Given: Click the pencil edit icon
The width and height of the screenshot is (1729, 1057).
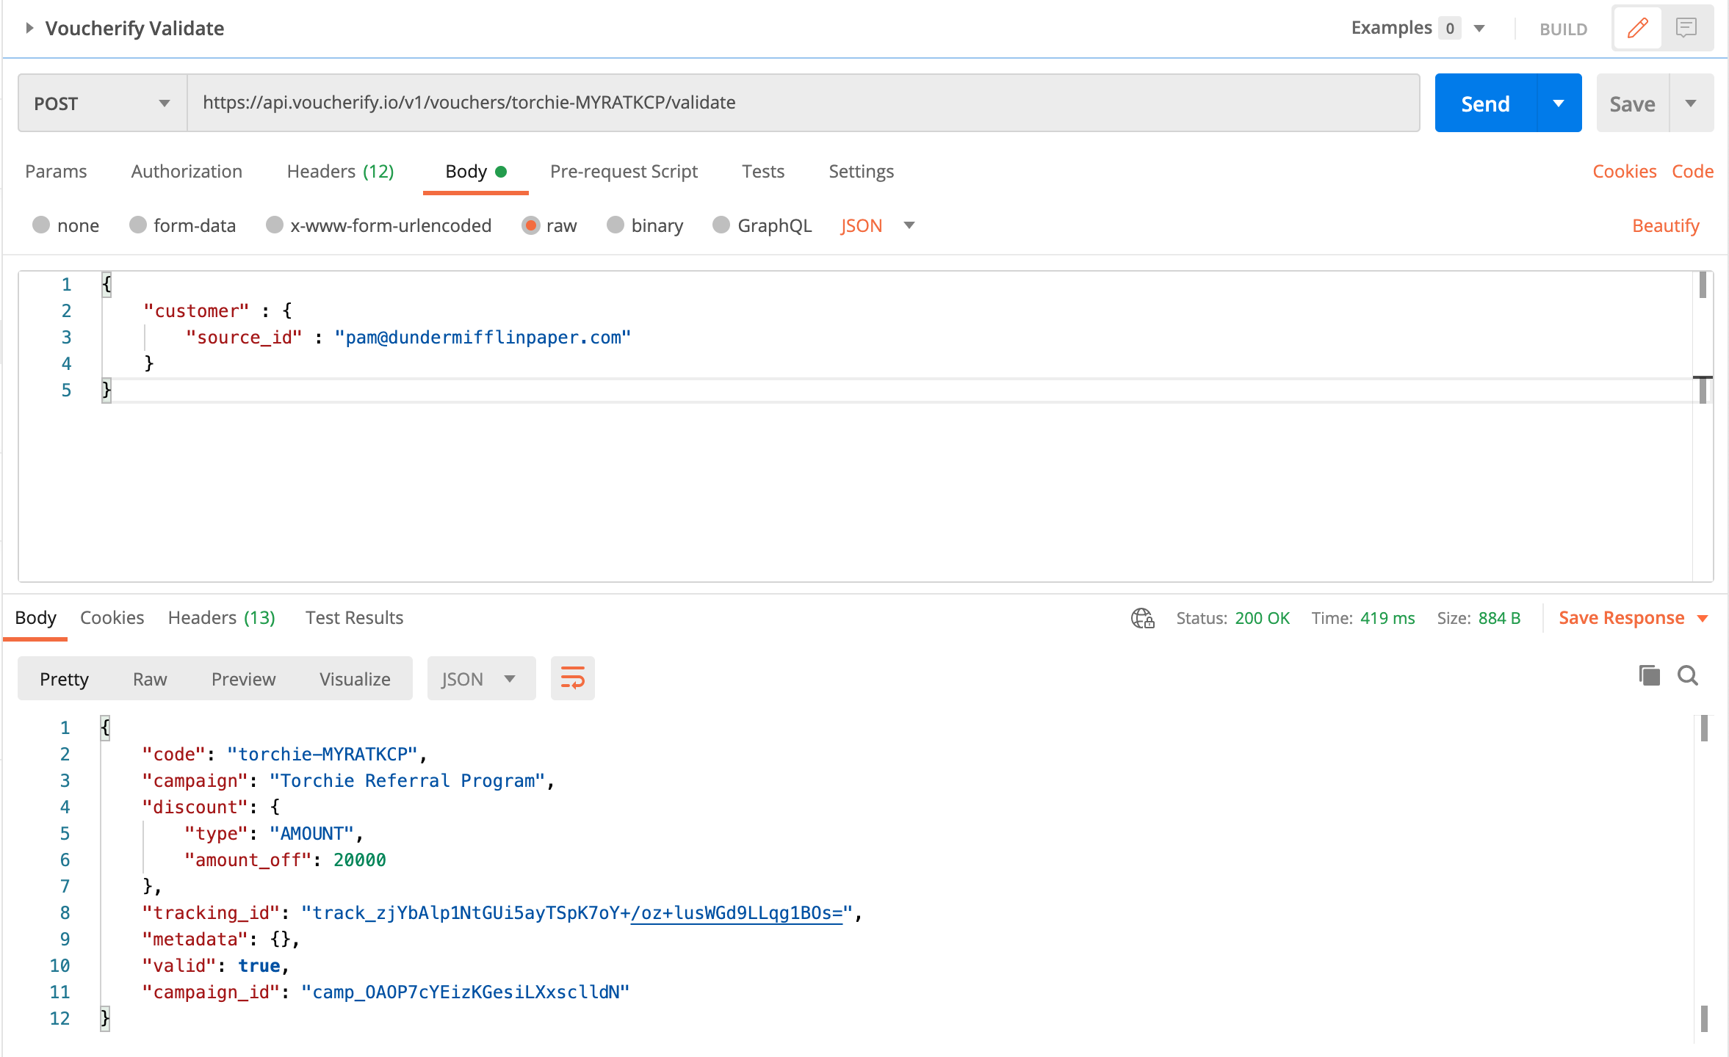Looking at the screenshot, I should (x=1637, y=29).
